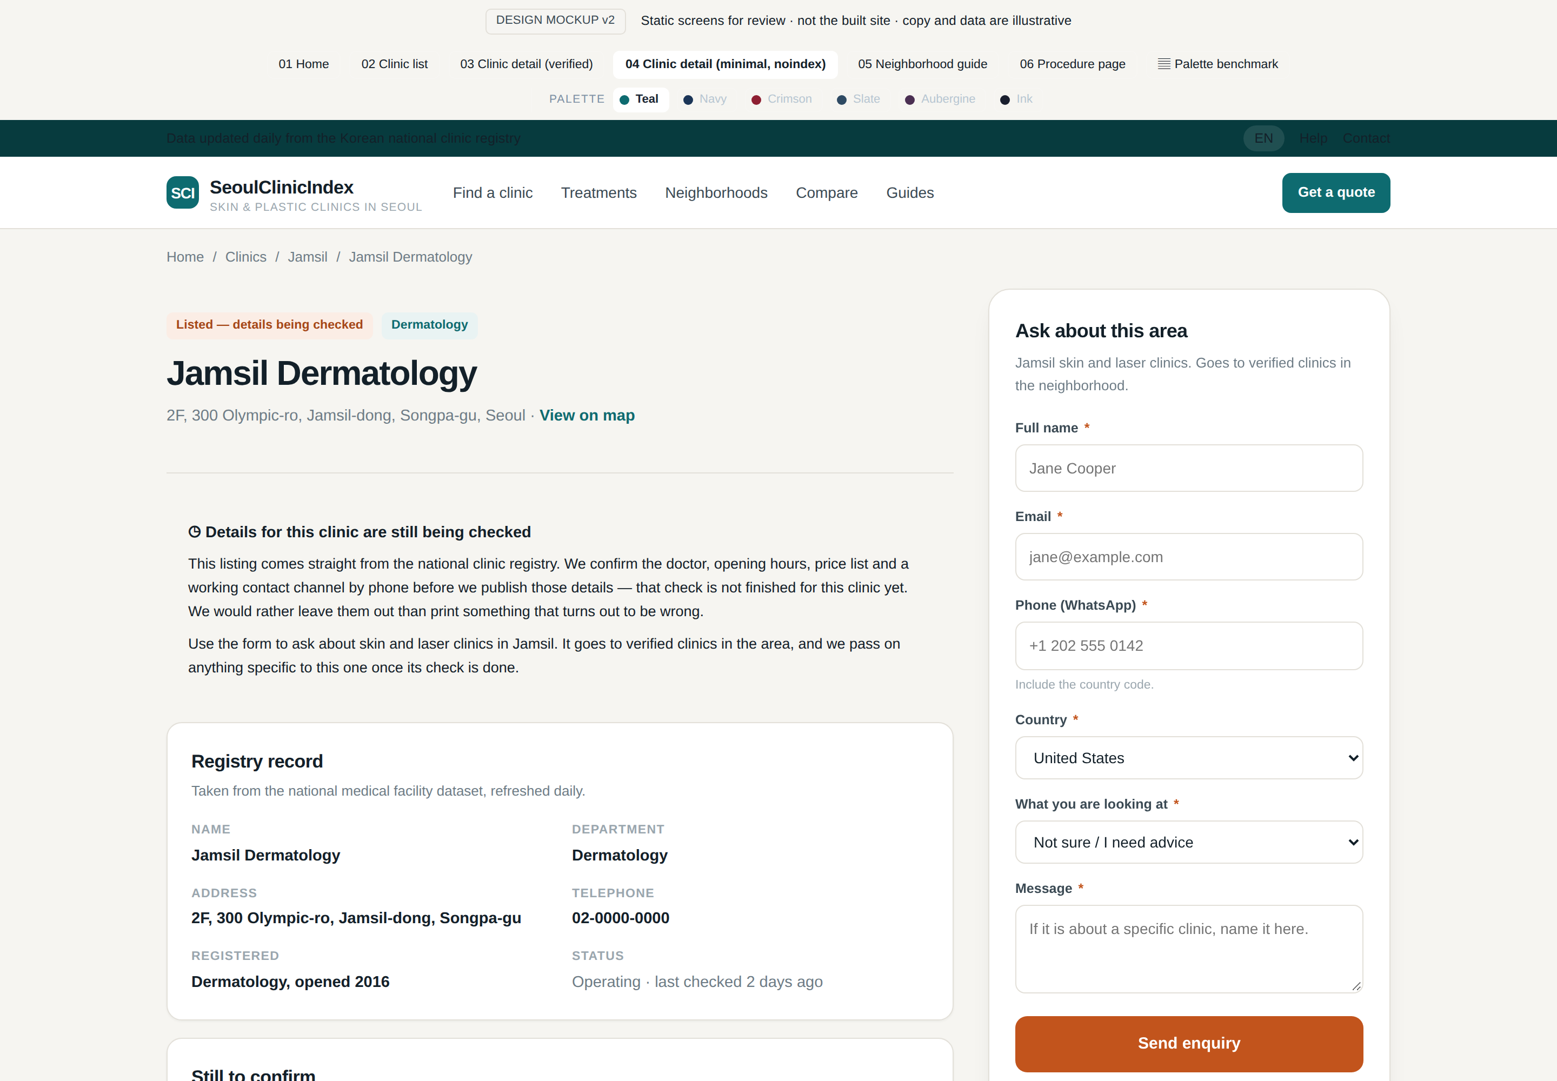Pick the Aubergine palette
1557x1081 pixels.
click(x=940, y=99)
